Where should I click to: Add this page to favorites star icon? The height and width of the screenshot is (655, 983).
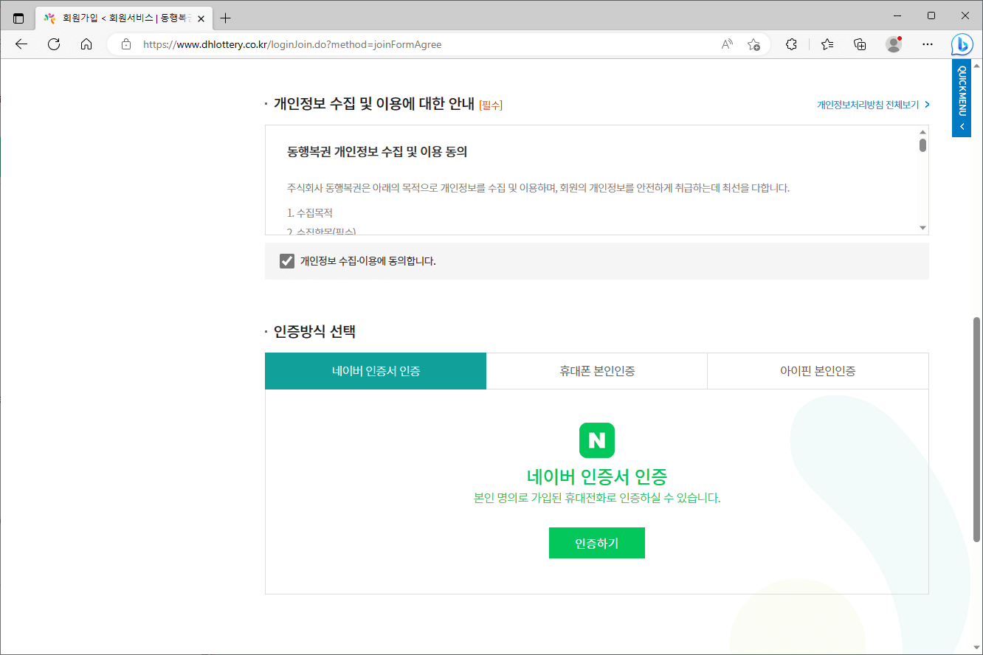point(753,44)
